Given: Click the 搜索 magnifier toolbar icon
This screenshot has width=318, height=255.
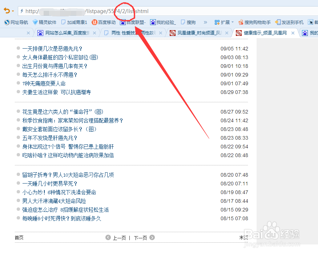Looking at the screenshot, I should coord(188,22).
